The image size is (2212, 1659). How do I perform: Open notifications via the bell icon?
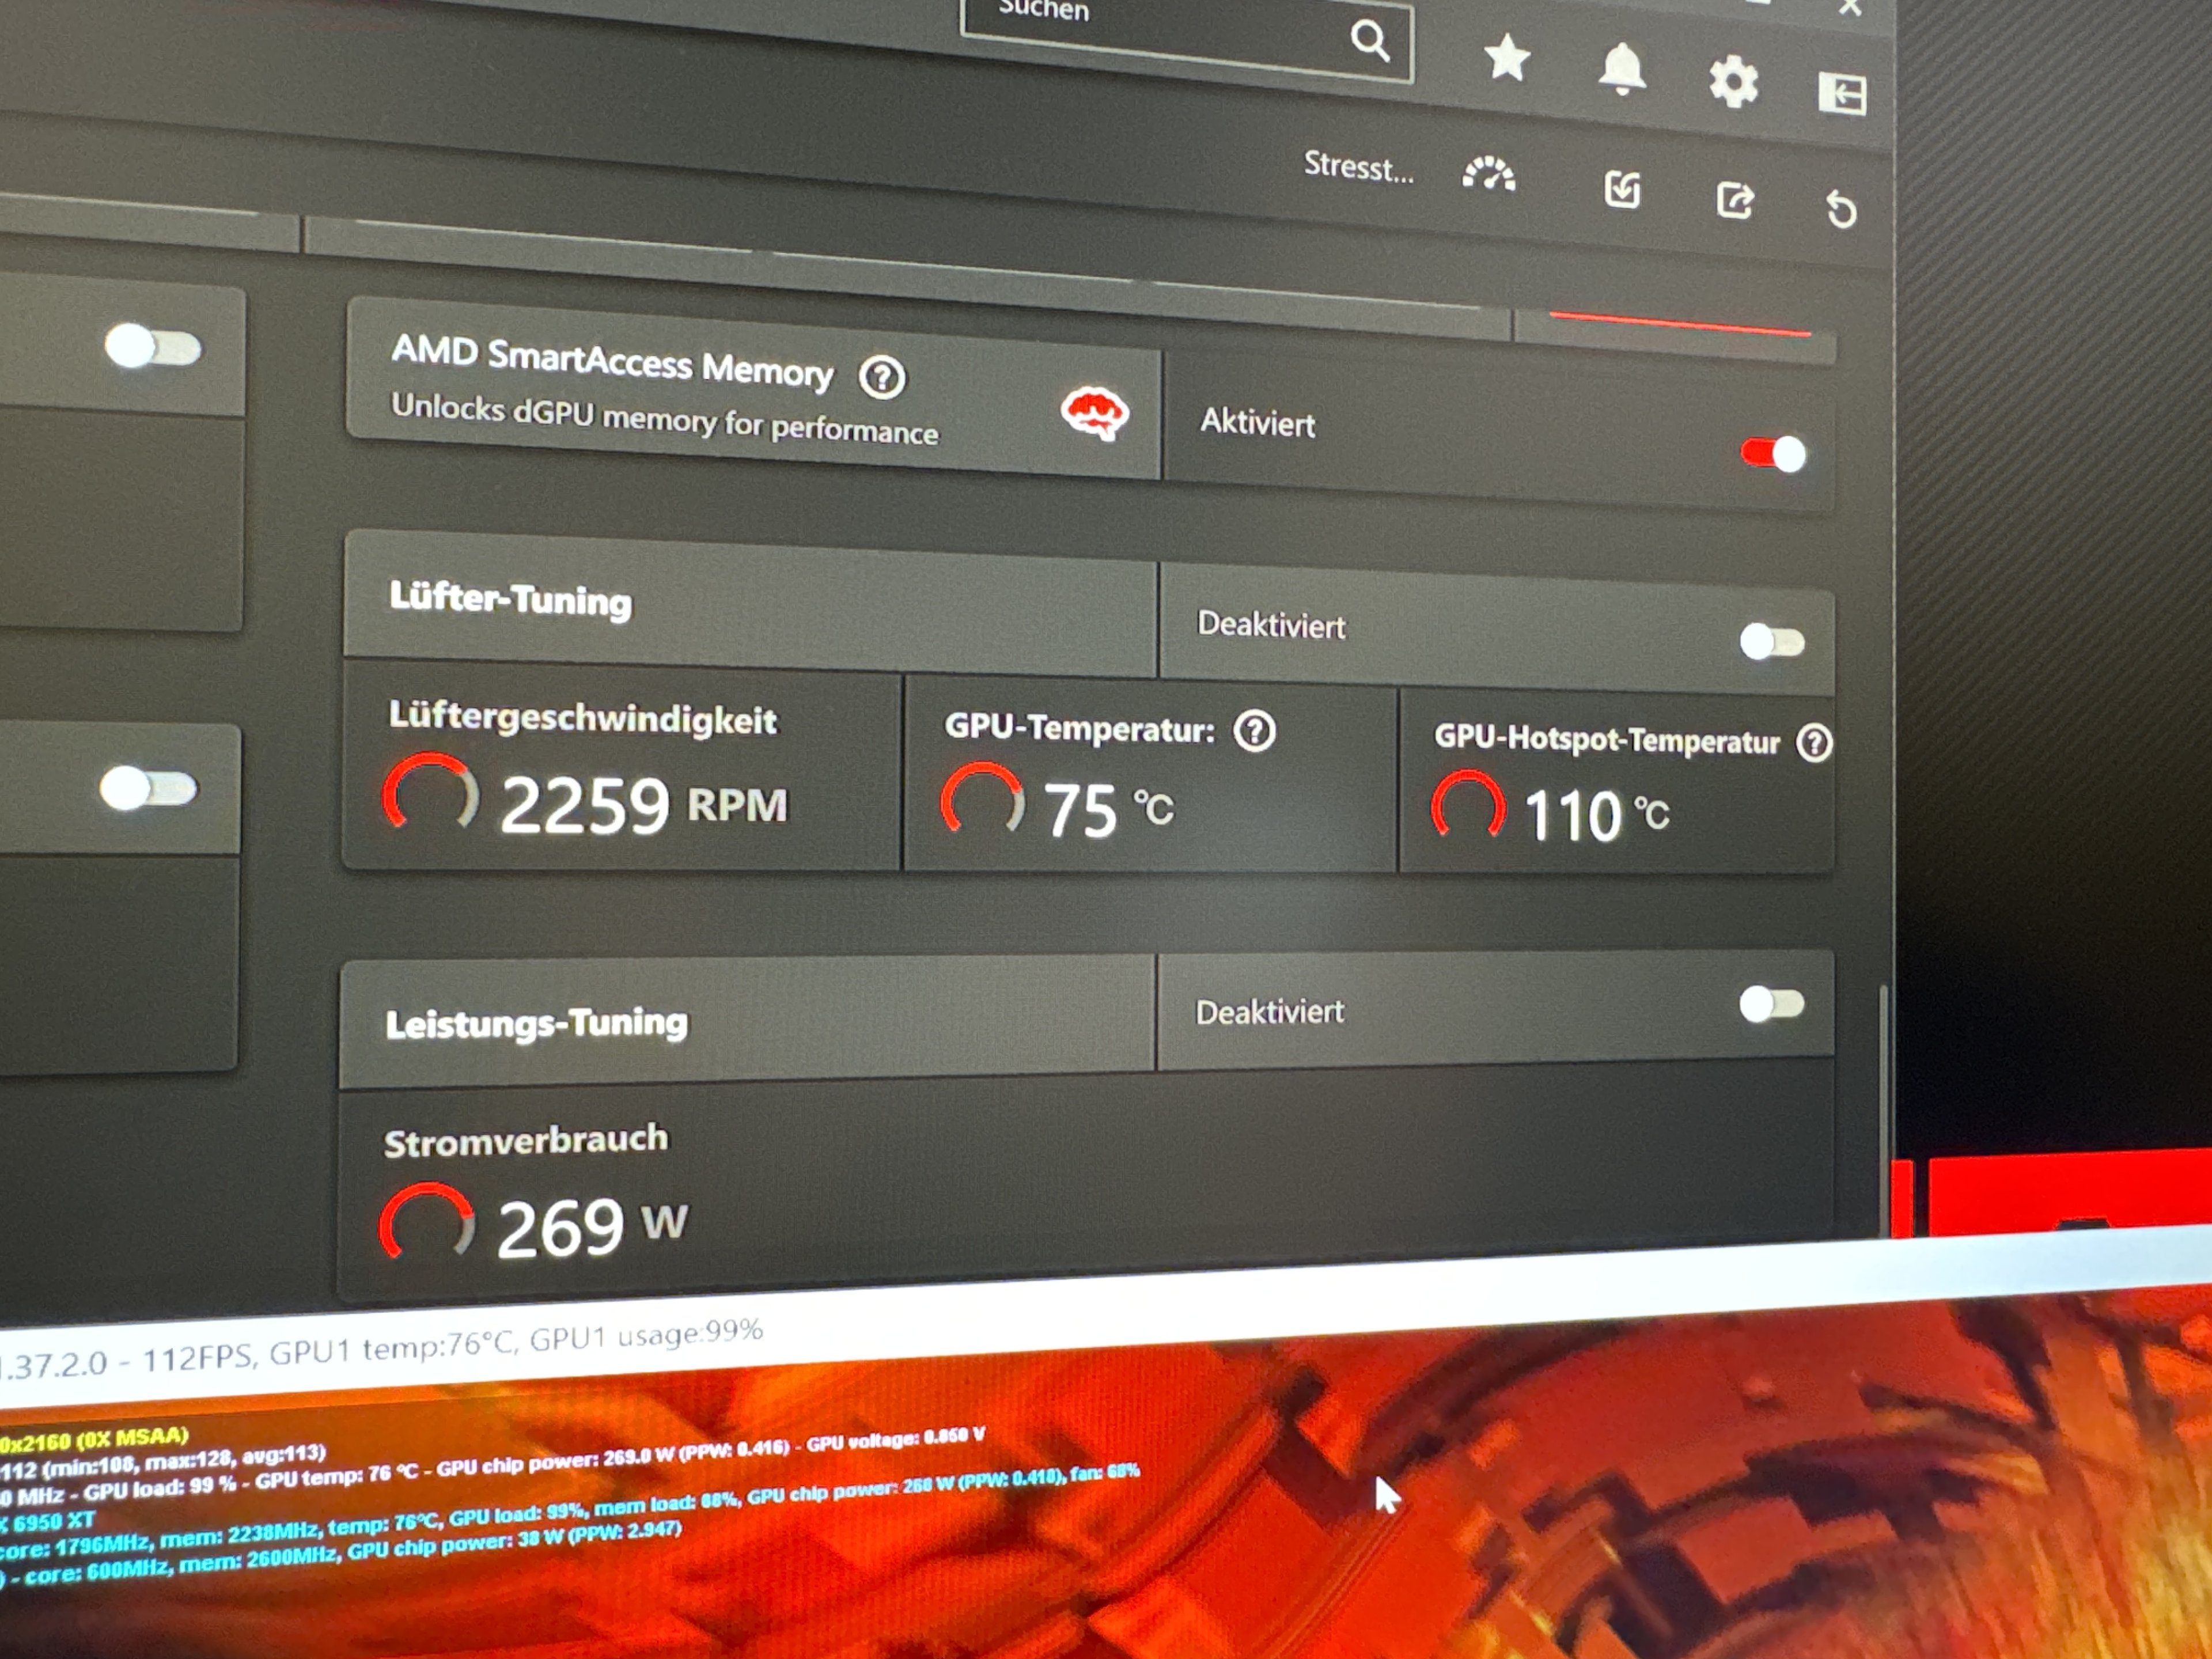click(1621, 69)
